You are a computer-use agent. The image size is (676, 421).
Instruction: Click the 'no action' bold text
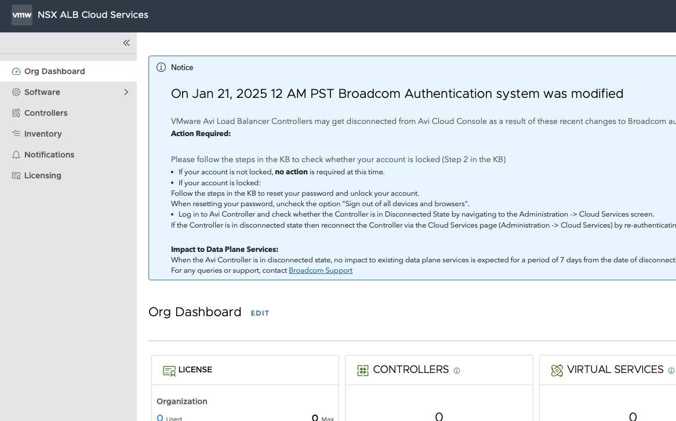292,172
